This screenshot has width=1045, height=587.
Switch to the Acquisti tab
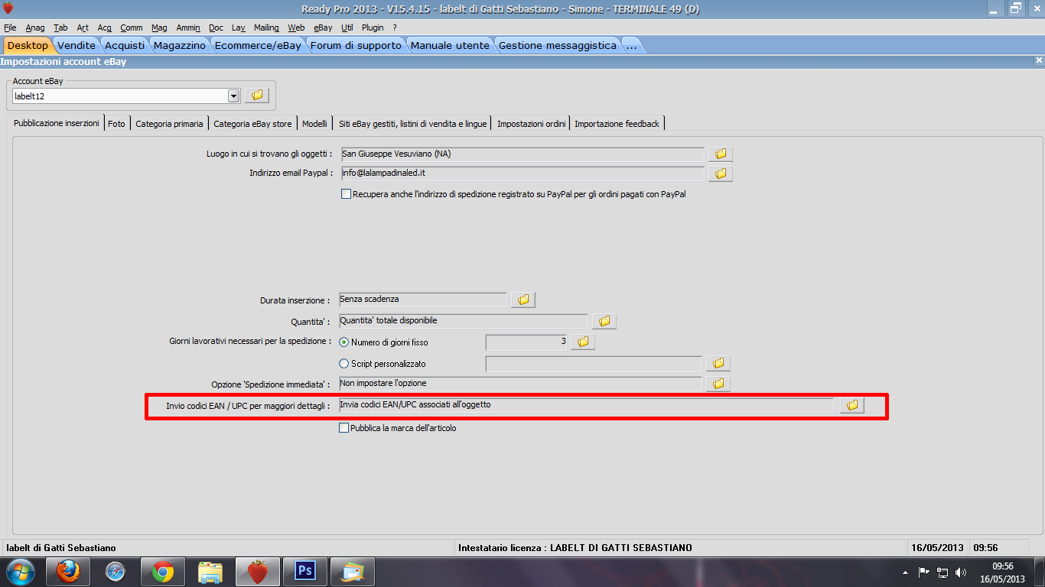125,45
